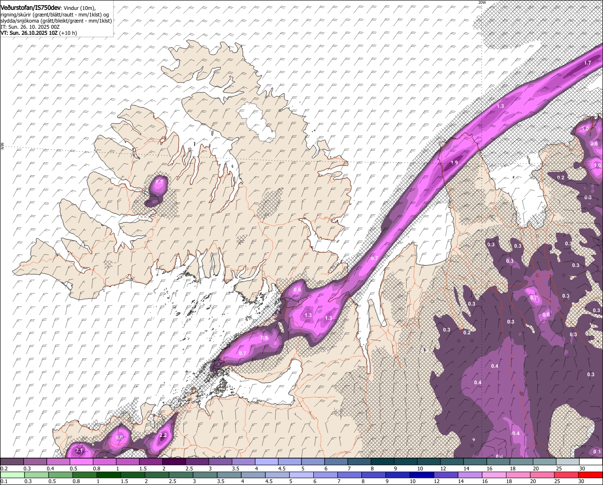
Task: Click the Veðurstofan/IS750dev title text
Action: [31, 7]
